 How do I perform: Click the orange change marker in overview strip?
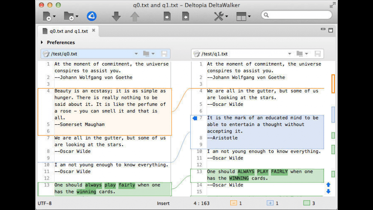tap(333, 84)
